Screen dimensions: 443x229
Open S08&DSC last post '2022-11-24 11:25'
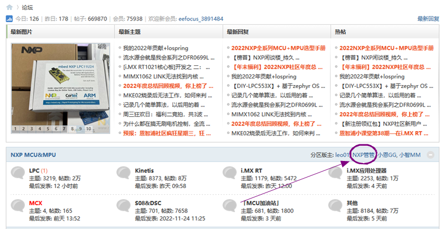tap(182, 218)
